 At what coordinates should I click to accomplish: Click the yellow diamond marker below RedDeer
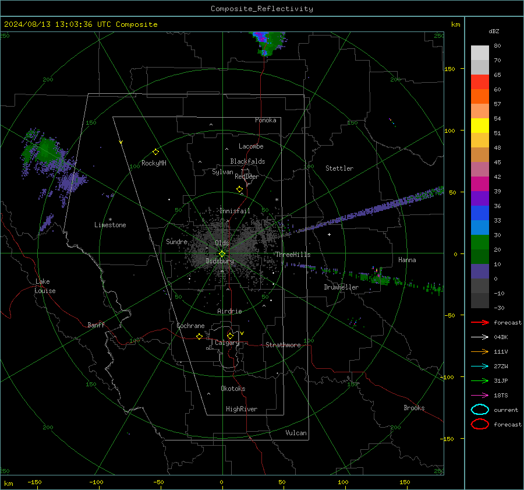(239, 189)
